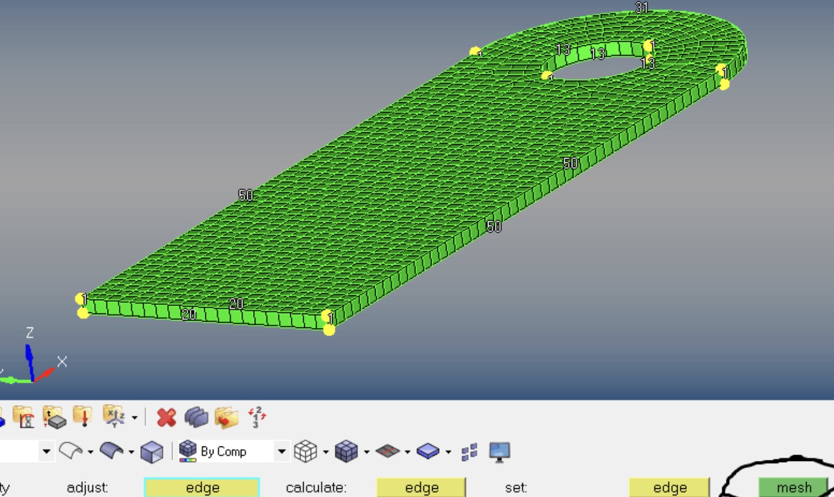
Task: Click the adjust edge selector
Action: point(202,488)
